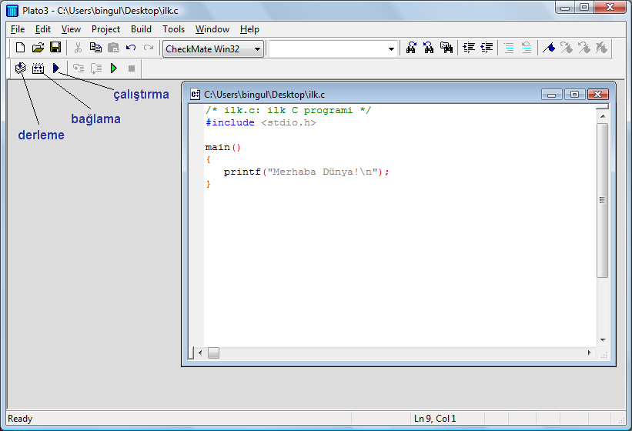Click the ilk.c document icon in editor title
632x431 pixels.
click(x=195, y=94)
